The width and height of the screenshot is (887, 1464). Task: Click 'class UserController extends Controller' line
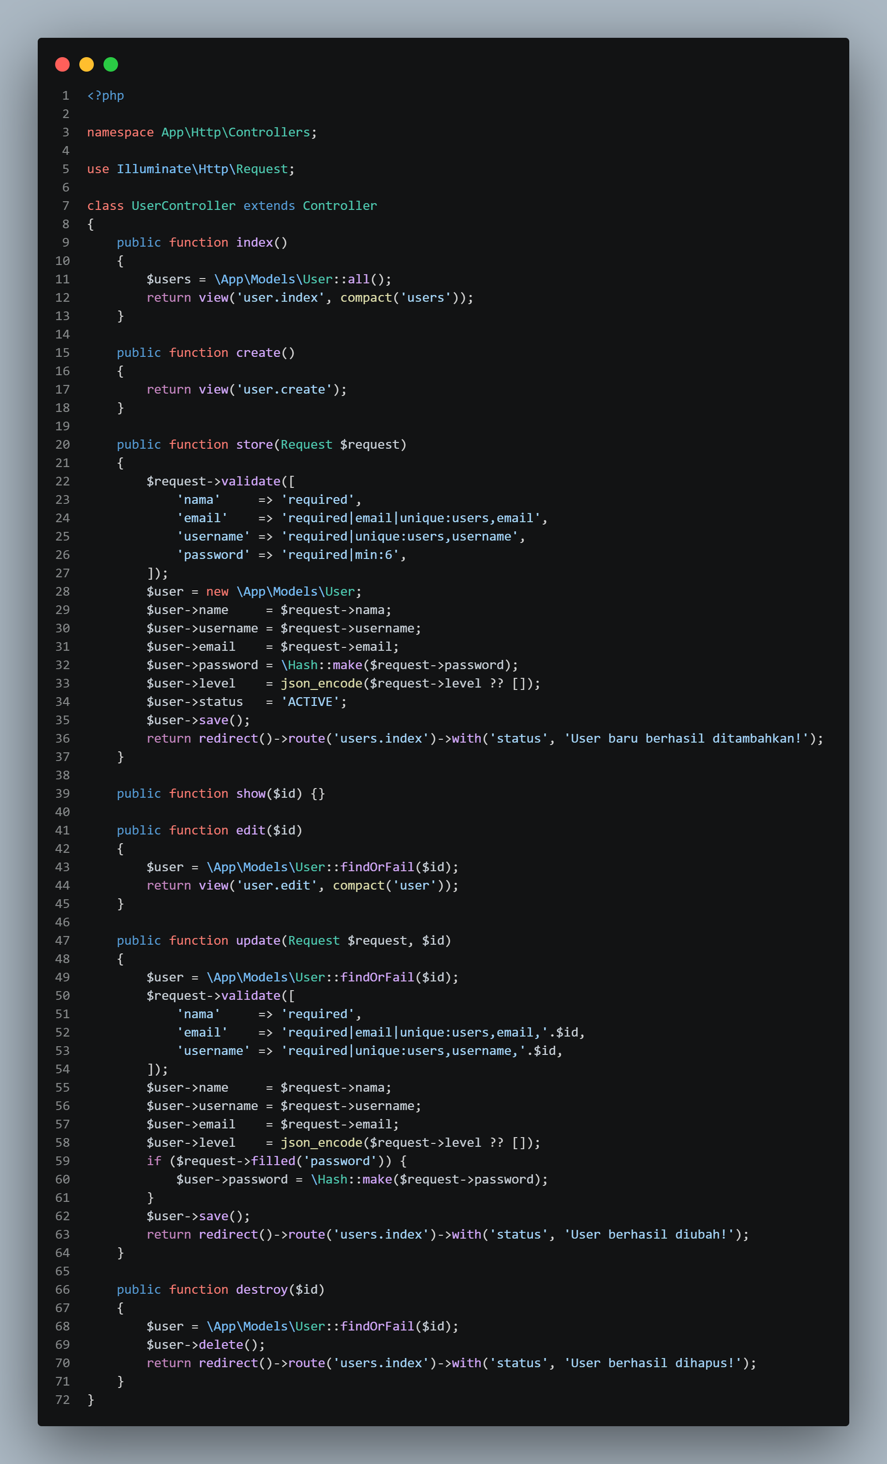pyautogui.click(x=232, y=206)
